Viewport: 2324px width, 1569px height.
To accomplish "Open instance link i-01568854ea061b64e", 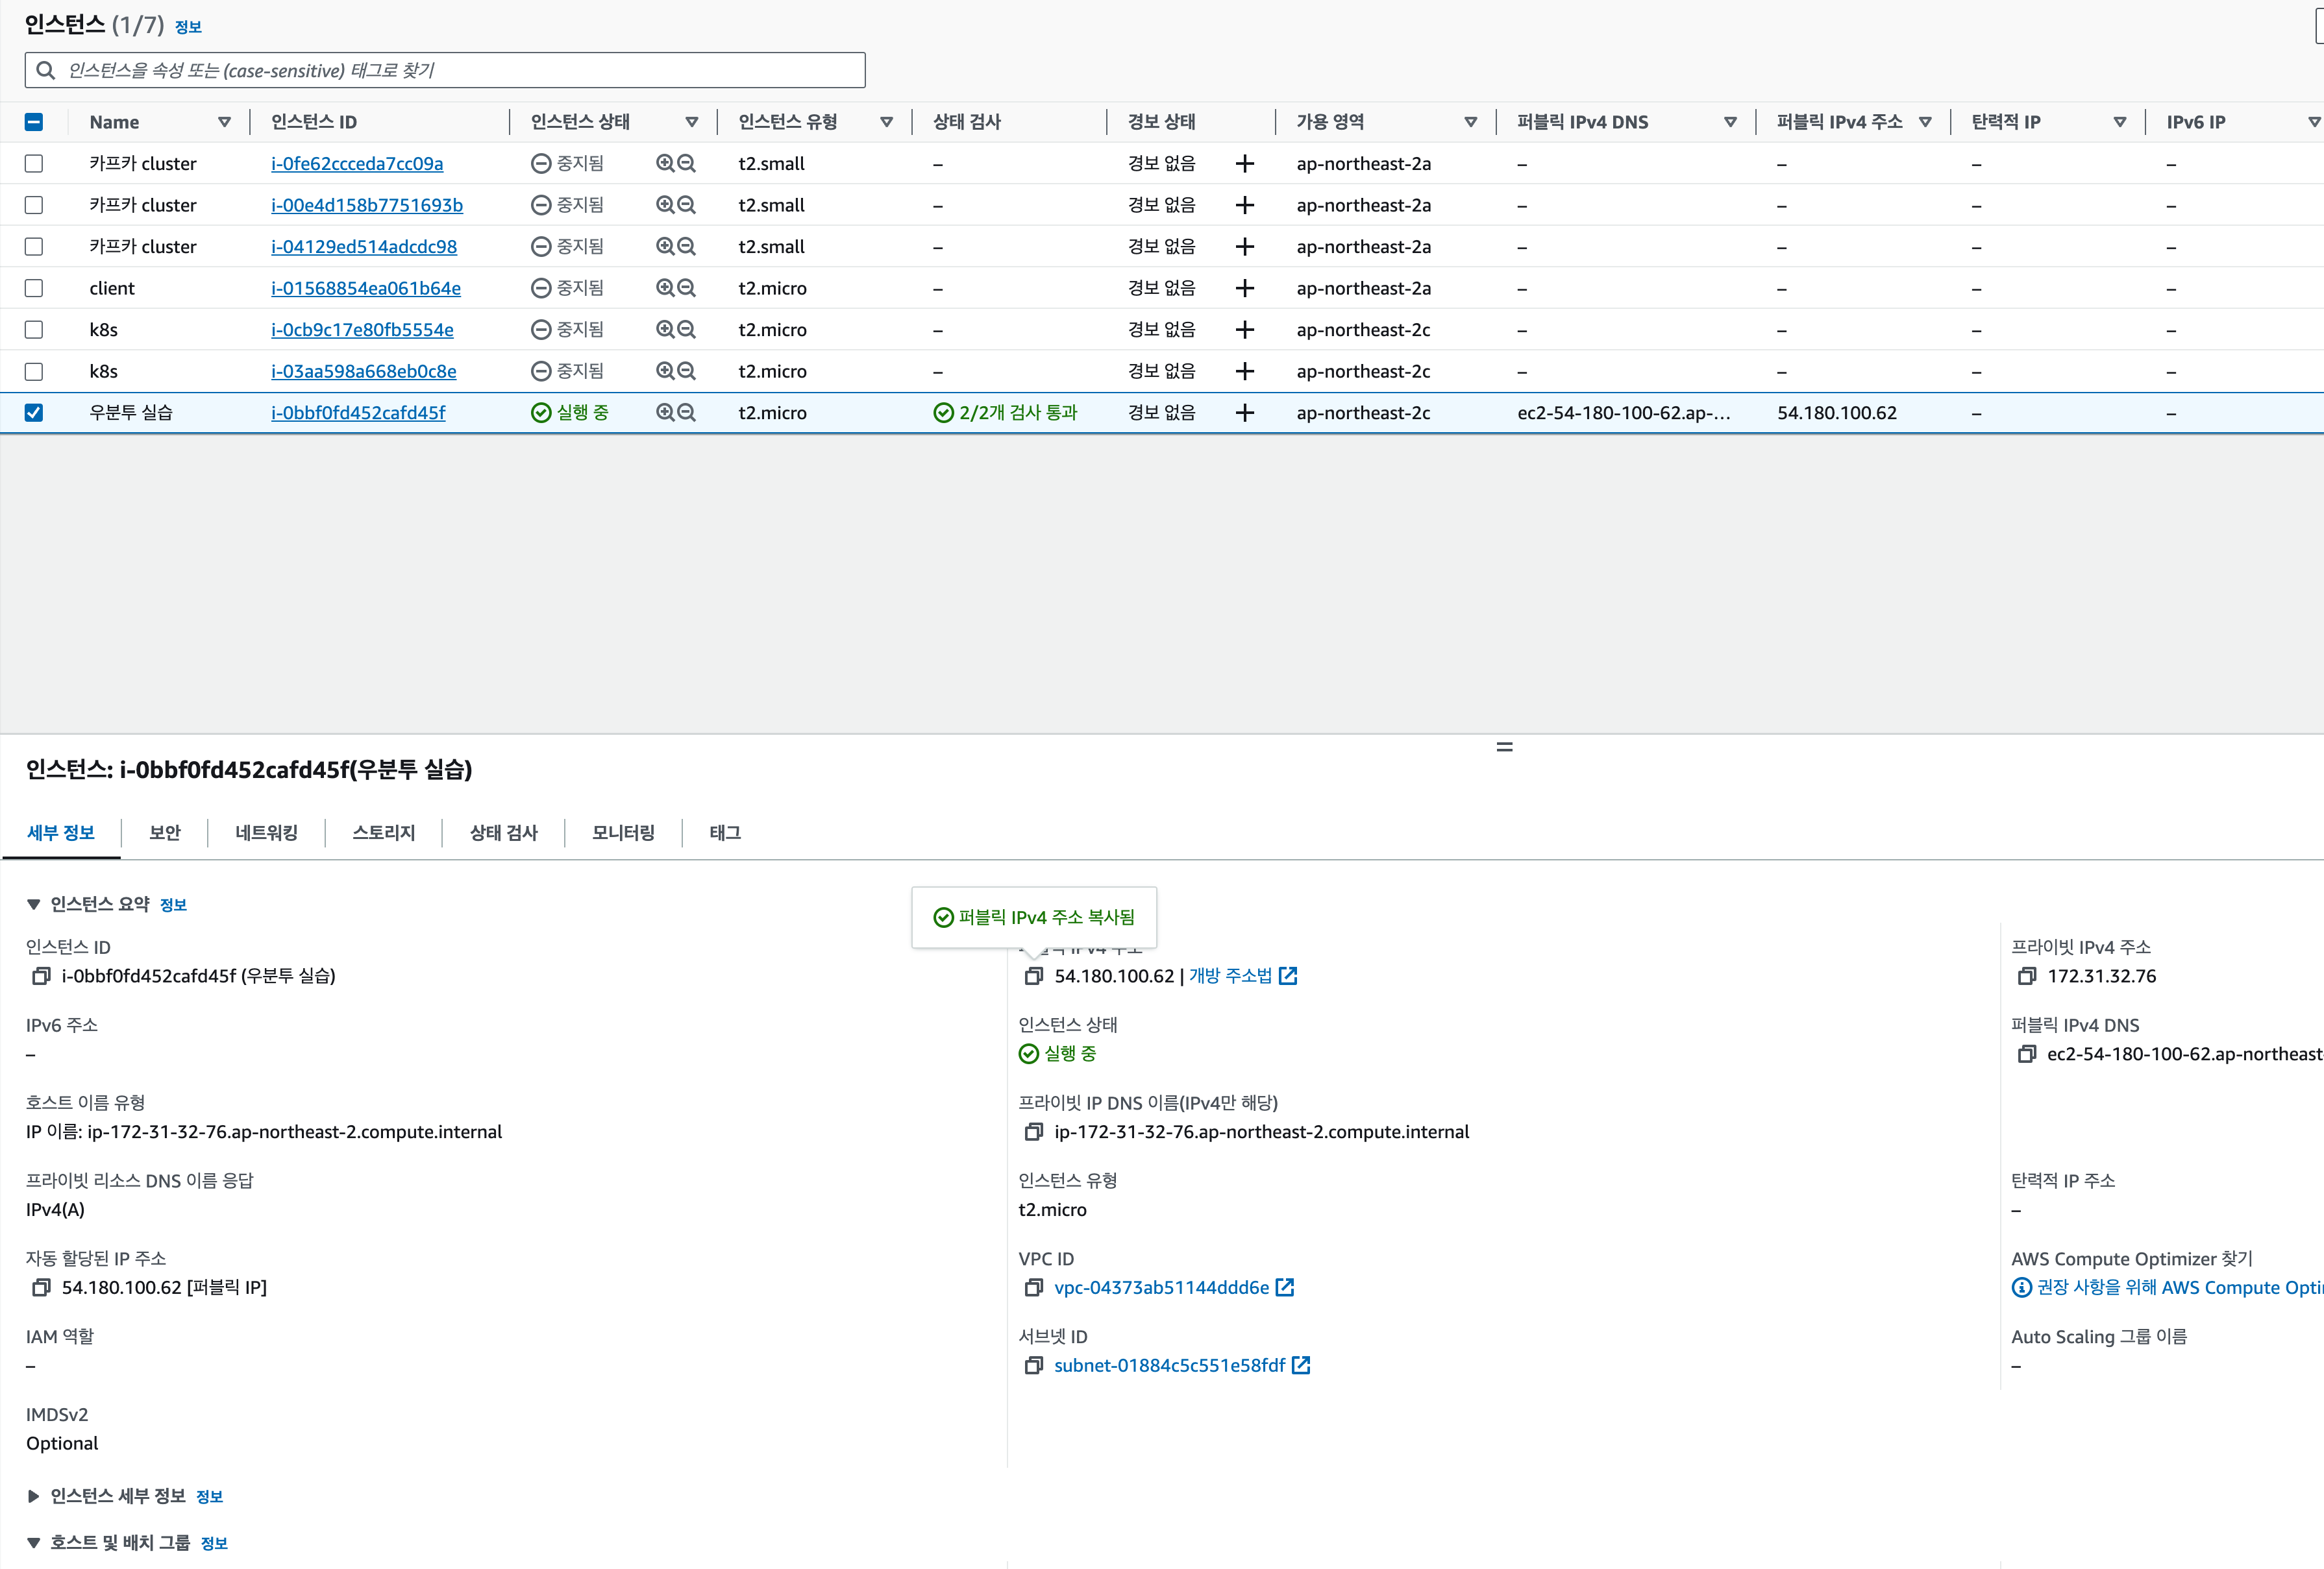I will coord(365,288).
